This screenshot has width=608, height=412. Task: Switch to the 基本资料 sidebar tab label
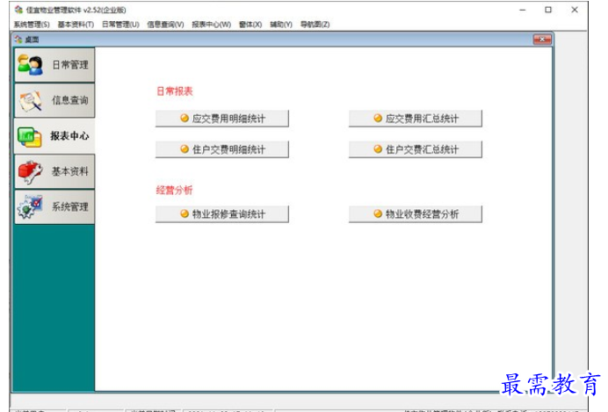tap(70, 171)
